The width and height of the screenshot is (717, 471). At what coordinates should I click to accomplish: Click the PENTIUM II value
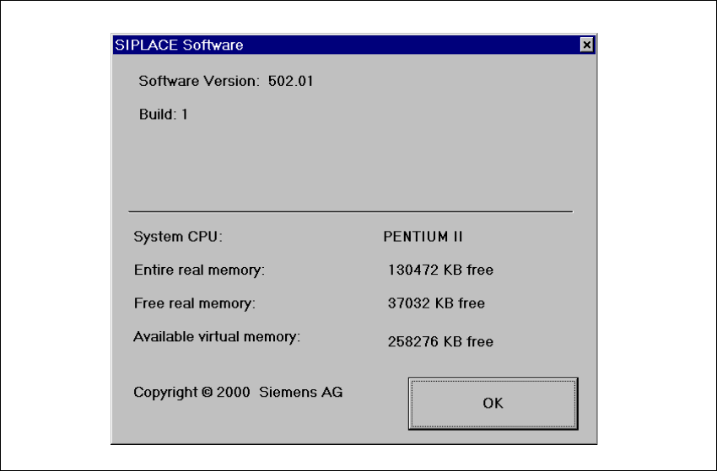pos(423,237)
